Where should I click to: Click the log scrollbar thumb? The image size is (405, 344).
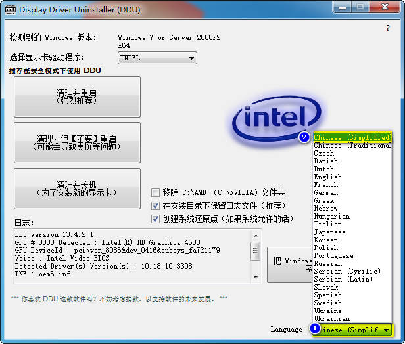[x=256, y=251]
